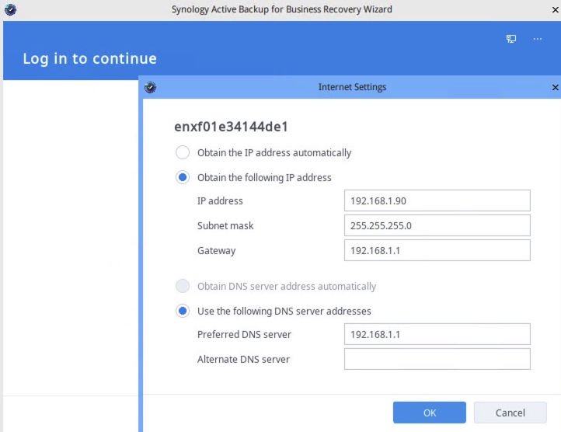This screenshot has height=432, width=561.
Task: Click the Gateway input field
Action: tap(437, 250)
